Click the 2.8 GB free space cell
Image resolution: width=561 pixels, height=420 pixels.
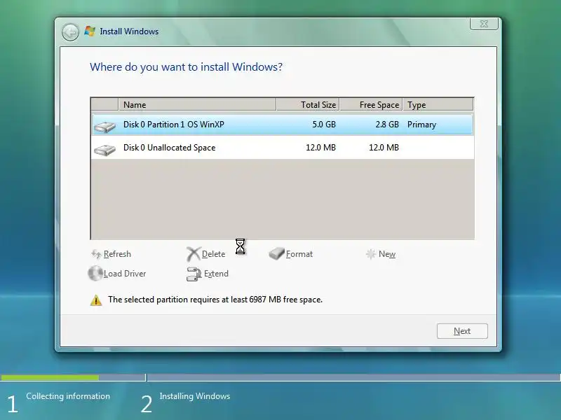click(387, 125)
